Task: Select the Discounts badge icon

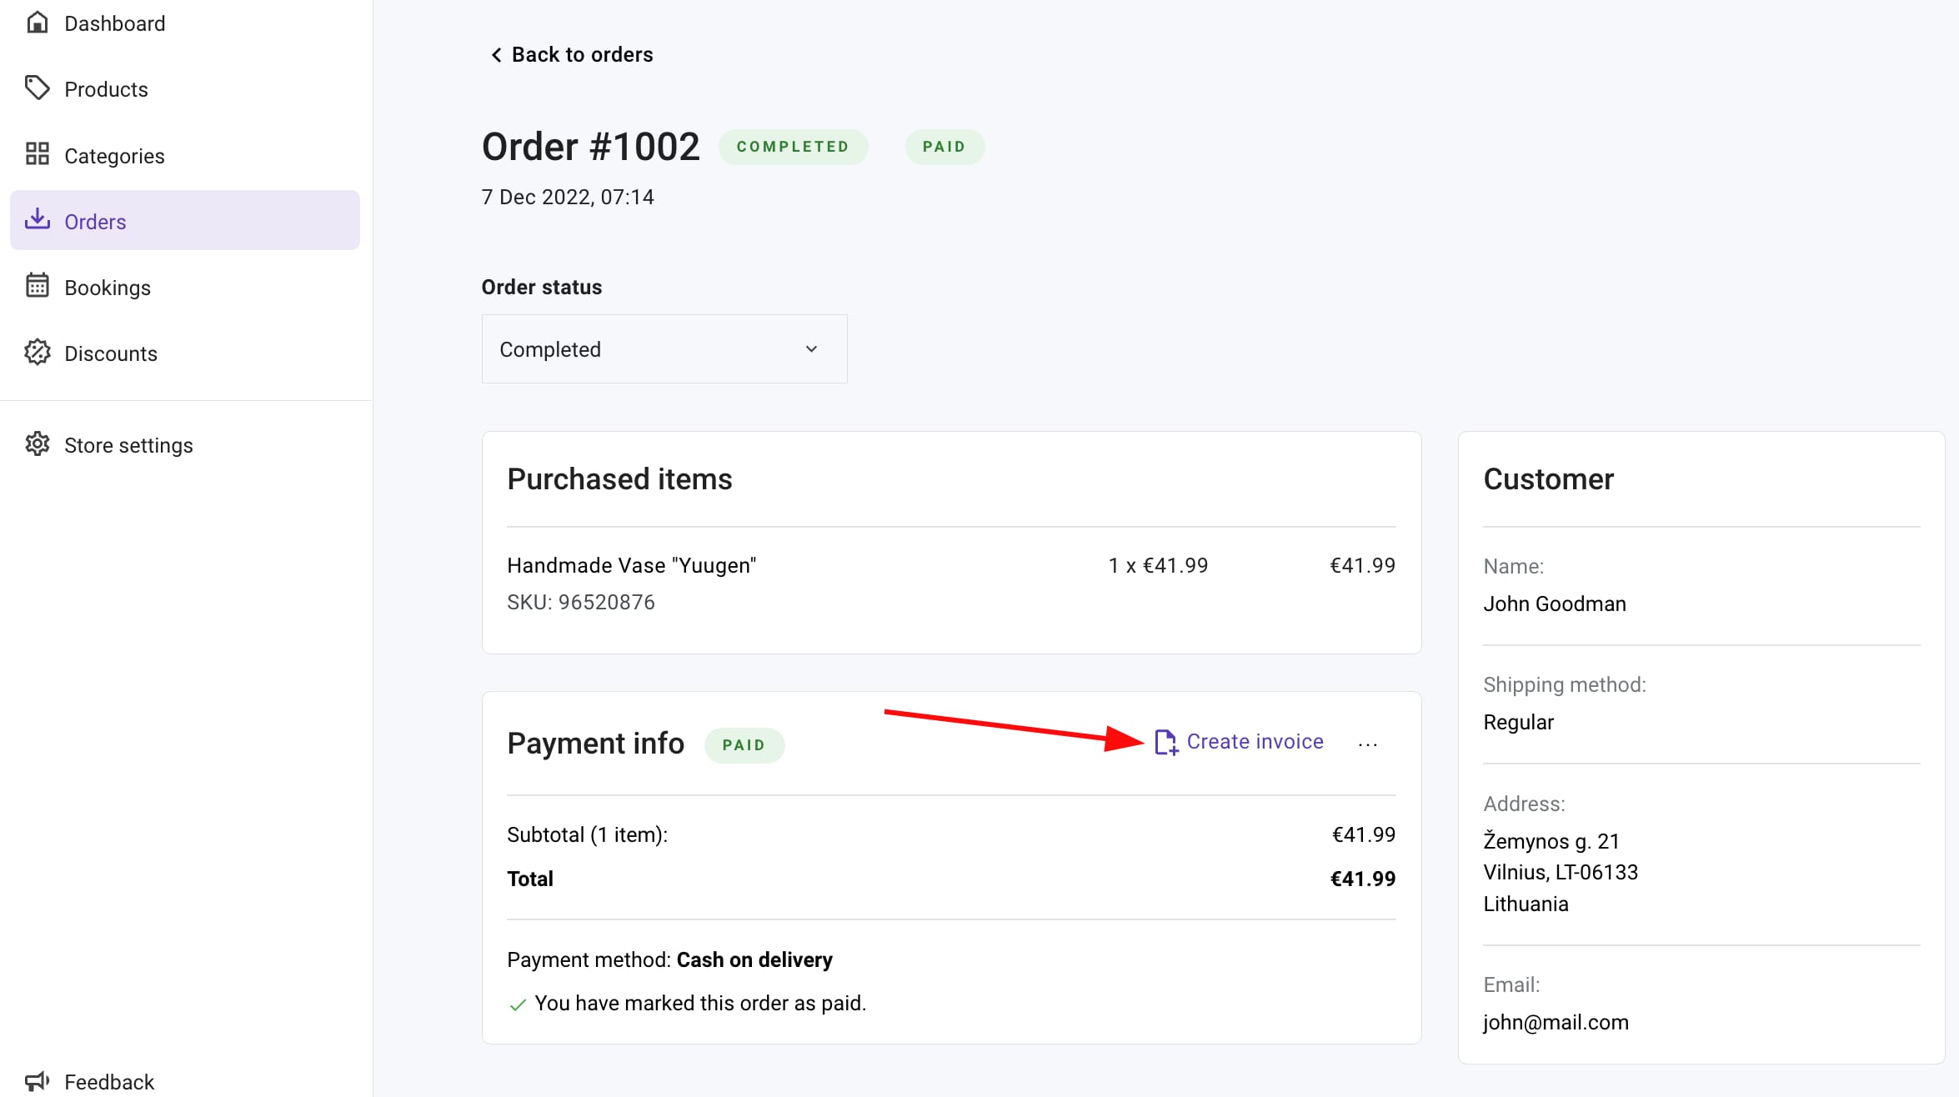Action: (x=38, y=352)
